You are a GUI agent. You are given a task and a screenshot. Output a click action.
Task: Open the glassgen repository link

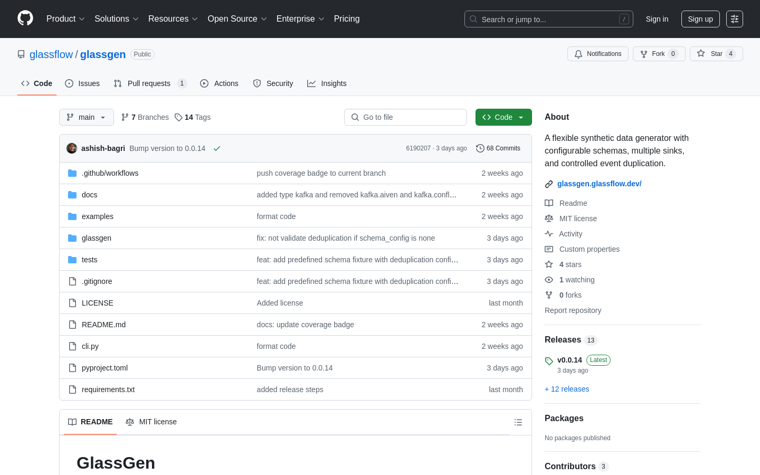click(x=103, y=54)
